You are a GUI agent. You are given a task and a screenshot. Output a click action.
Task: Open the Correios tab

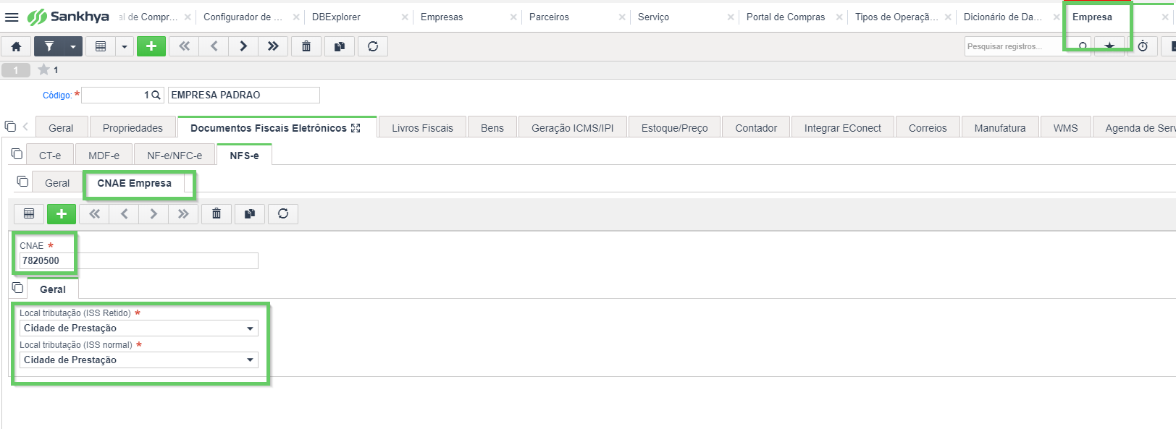[x=928, y=127]
